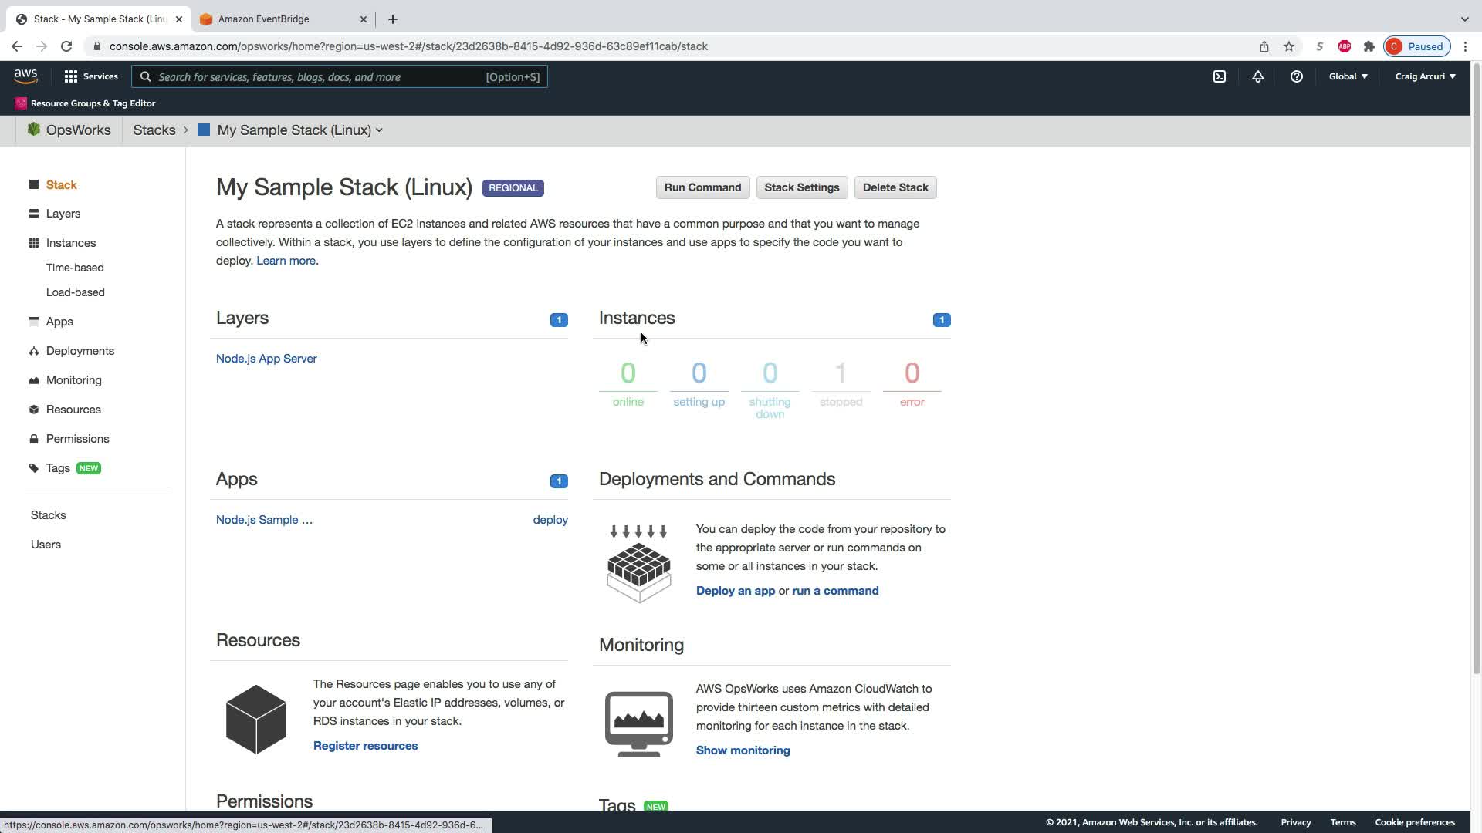Expand the Global region dropdown
The height and width of the screenshot is (833, 1482).
click(x=1348, y=76)
